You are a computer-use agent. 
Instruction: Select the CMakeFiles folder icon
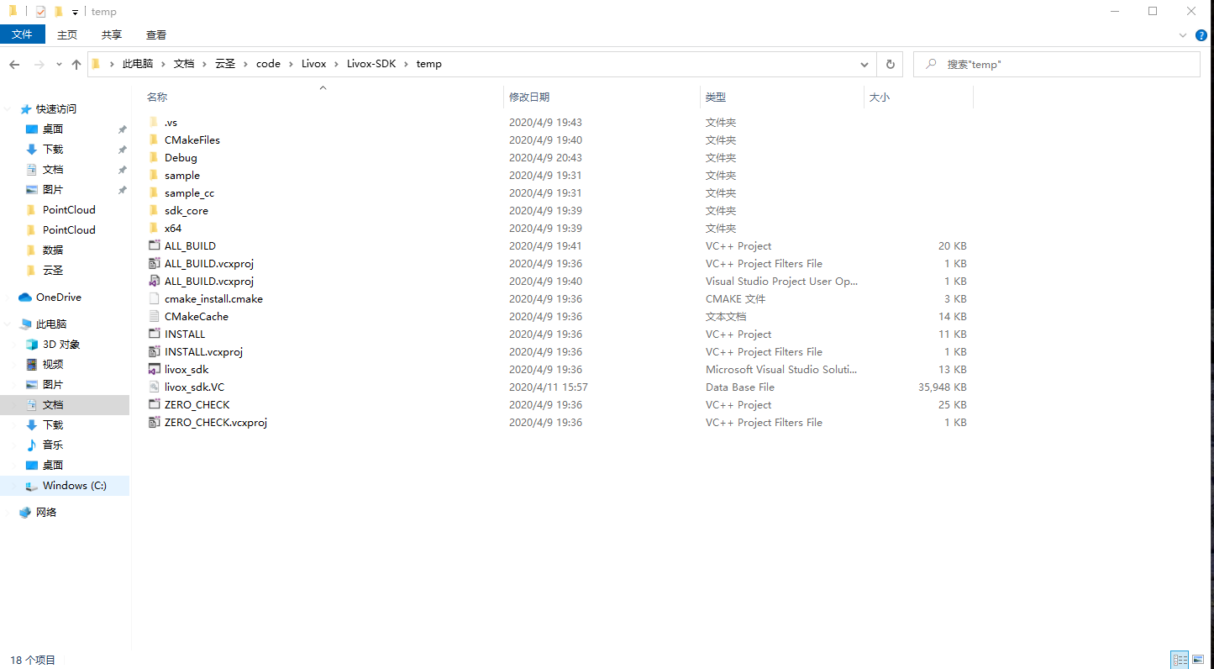[154, 140]
